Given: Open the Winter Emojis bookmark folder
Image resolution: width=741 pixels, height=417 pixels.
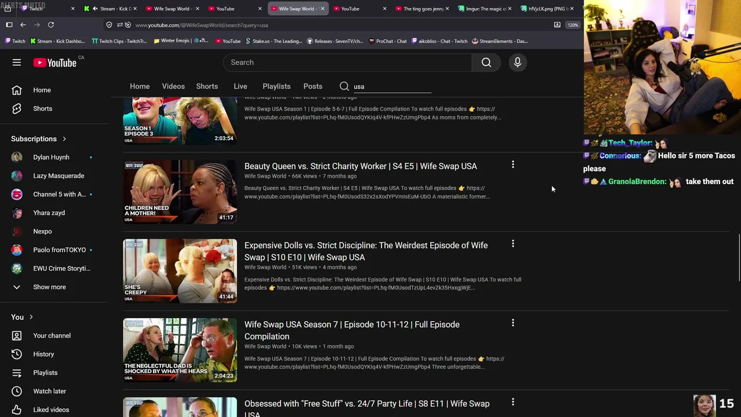Looking at the screenshot, I should pos(181,41).
